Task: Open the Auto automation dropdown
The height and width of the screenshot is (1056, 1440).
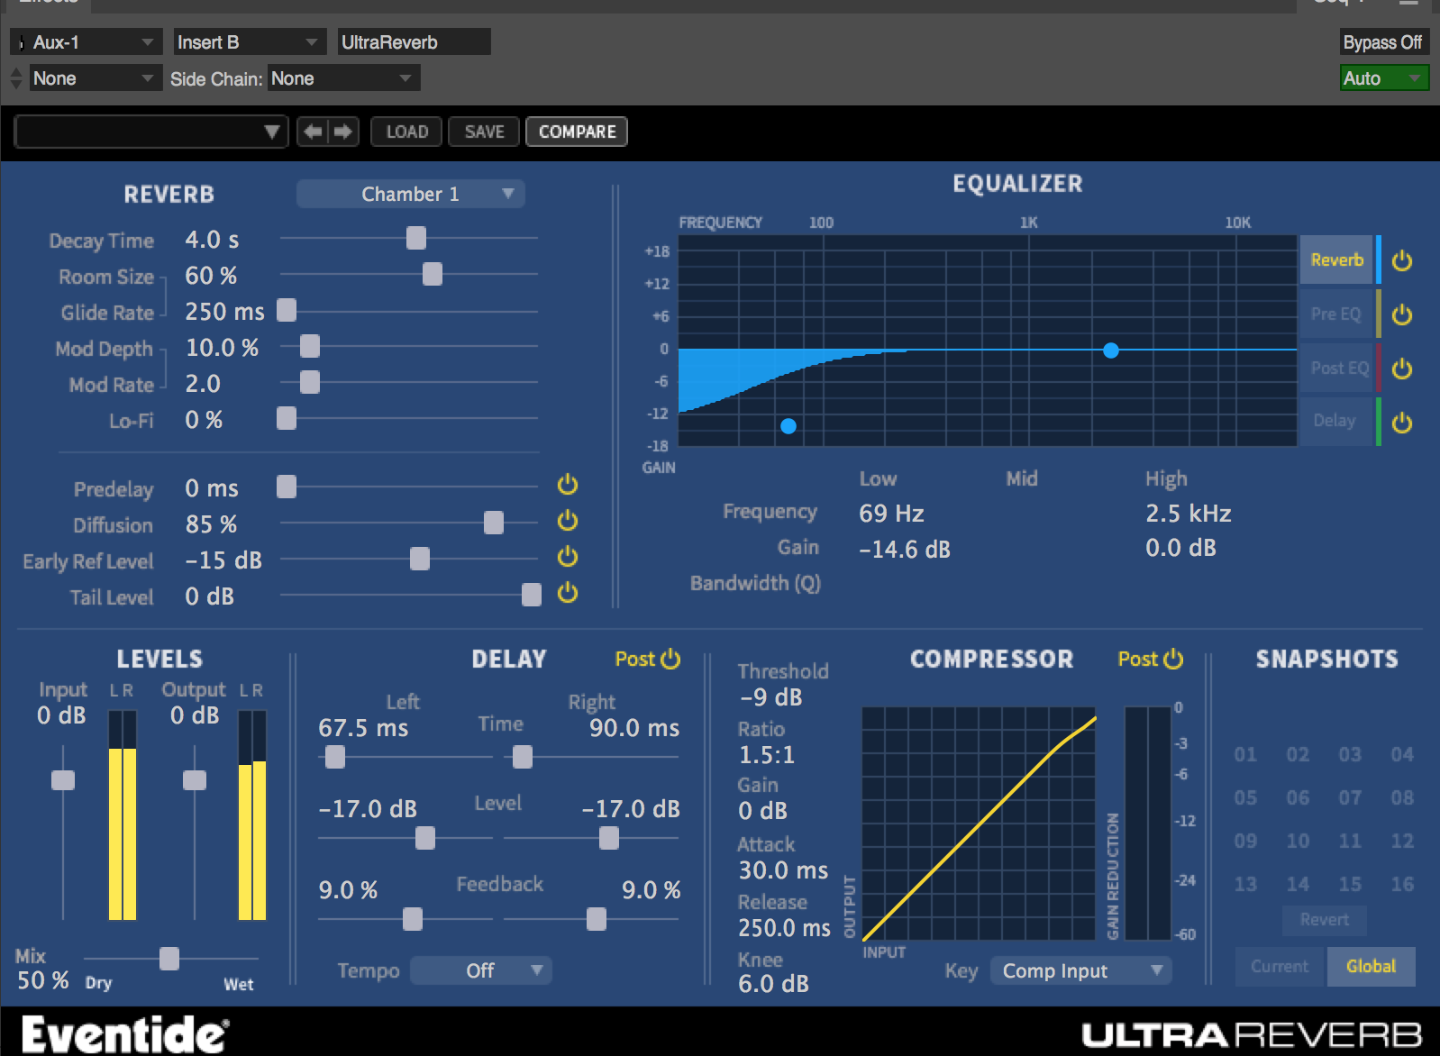Action: pyautogui.click(x=1384, y=78)
